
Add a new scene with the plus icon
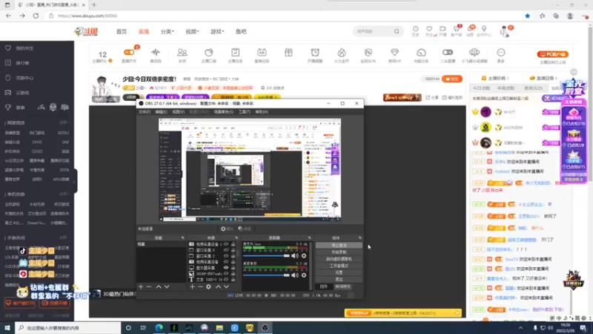[141, 287]
